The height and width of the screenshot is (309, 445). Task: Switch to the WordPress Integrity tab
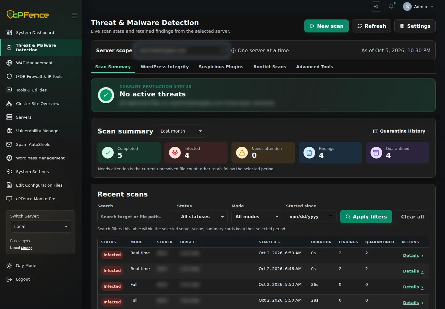165,67
